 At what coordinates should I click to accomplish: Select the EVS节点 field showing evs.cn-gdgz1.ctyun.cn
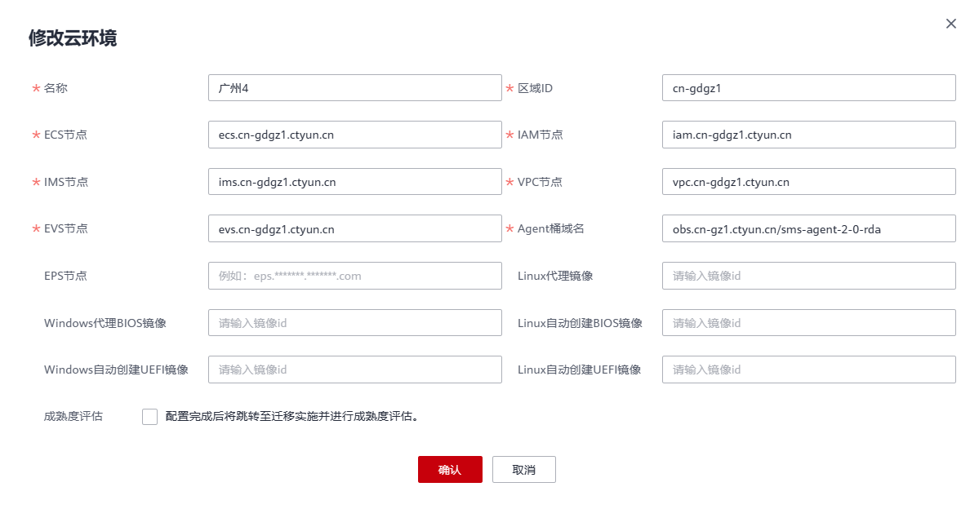[x=354, y=228]
